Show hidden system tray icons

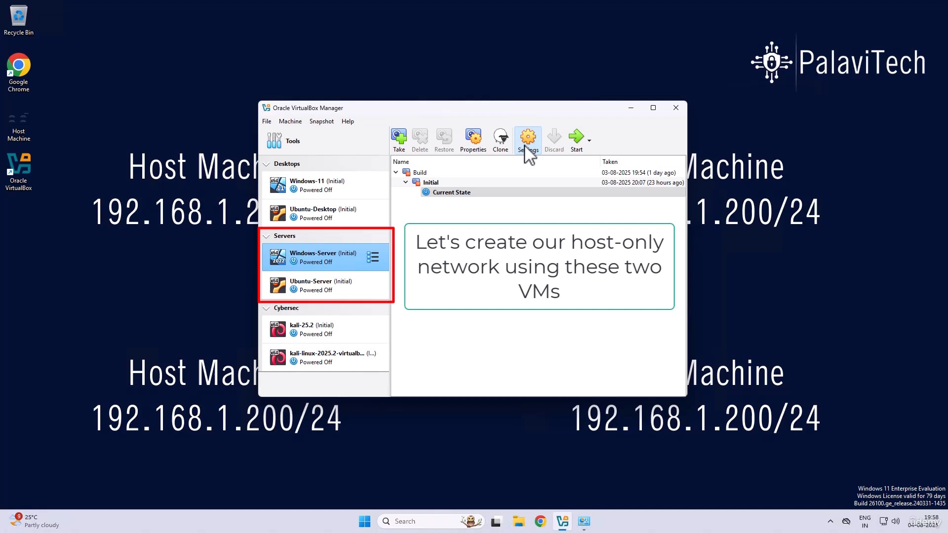[830, 521]
